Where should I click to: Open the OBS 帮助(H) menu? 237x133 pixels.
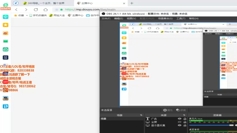pos(194,19)
